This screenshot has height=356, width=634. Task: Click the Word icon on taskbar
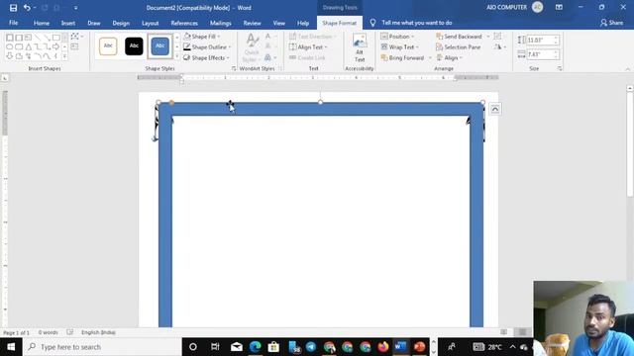point(400,347)
